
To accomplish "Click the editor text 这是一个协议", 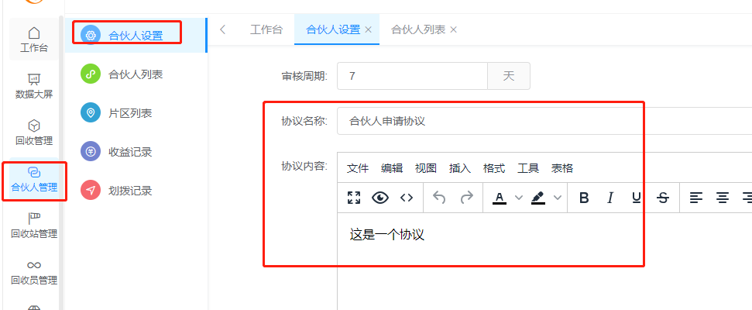I will coord(387,235).
